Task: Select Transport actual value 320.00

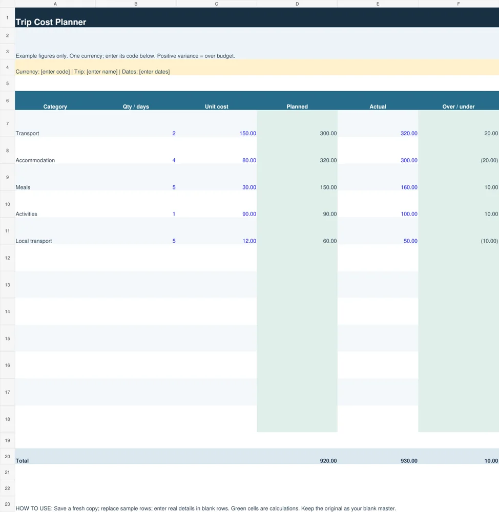Action: click(378, 124)
